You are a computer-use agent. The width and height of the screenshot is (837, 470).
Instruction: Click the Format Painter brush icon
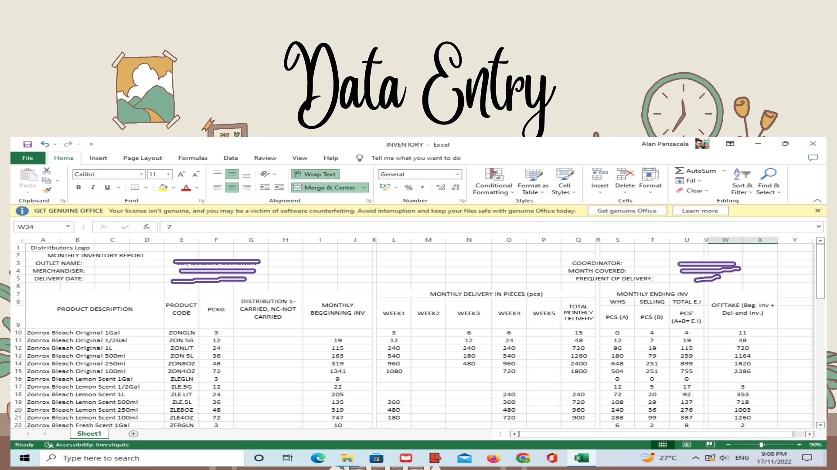tap(47, 190)
